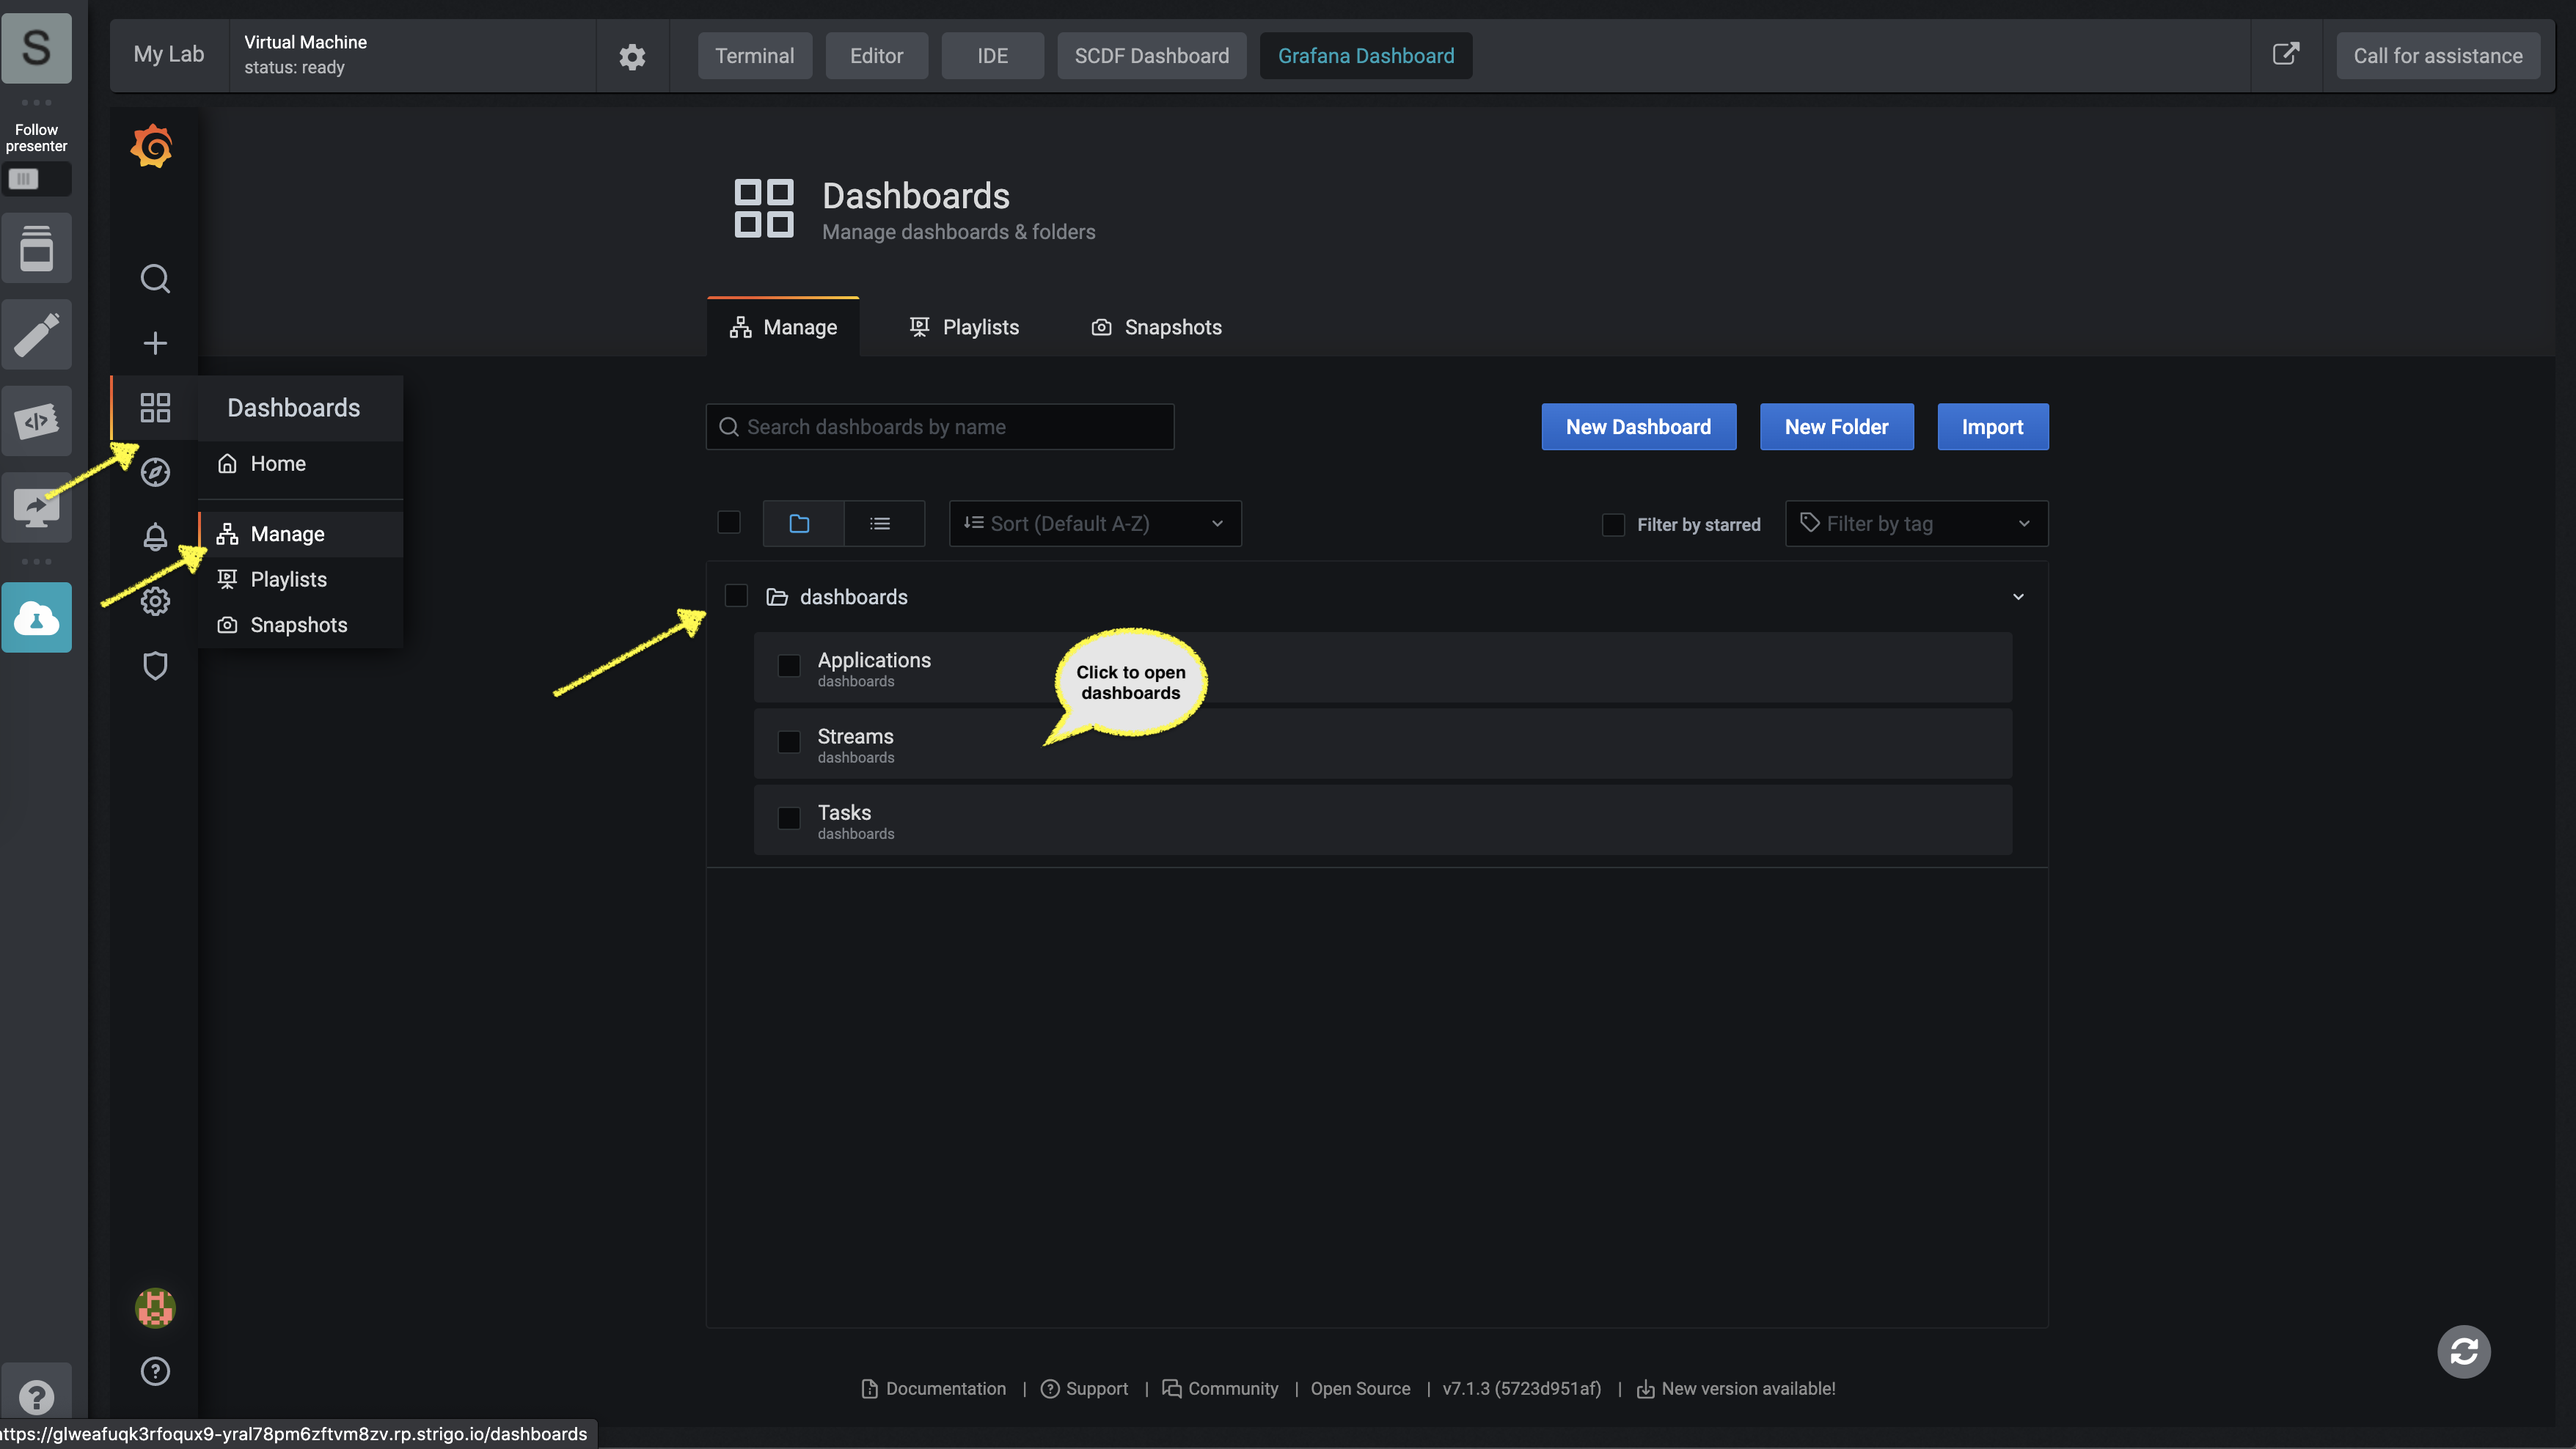Expand the dashboards folder row
This screenshot has height=1449, width=2576.
coord(2019,596)
